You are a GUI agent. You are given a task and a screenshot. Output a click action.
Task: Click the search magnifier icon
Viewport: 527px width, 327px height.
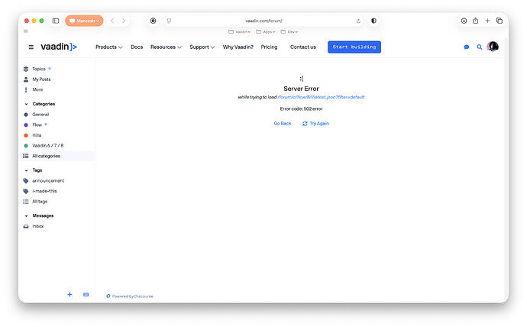(x=480, y=47)
